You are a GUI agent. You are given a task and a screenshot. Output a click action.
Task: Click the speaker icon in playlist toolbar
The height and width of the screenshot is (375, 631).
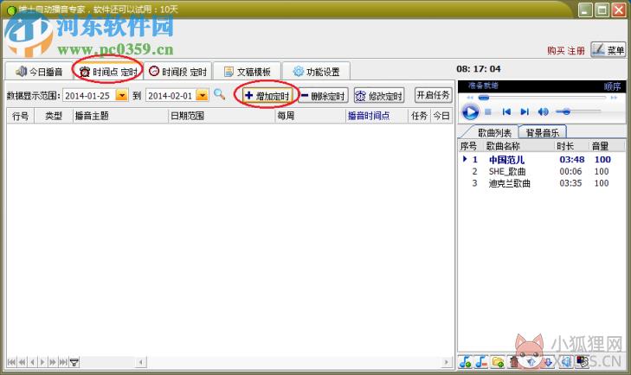(565, 362)
